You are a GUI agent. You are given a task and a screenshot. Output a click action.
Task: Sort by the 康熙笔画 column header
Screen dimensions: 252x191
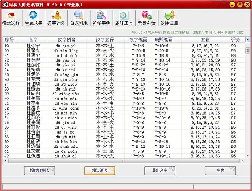click(x=164, y=40)
